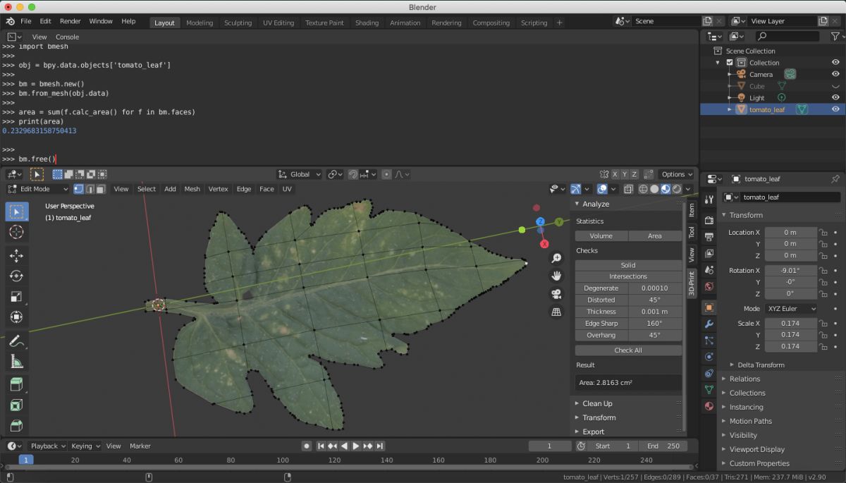Click the Intersections check button
The image size is (846, 483).
pos(628,276)
